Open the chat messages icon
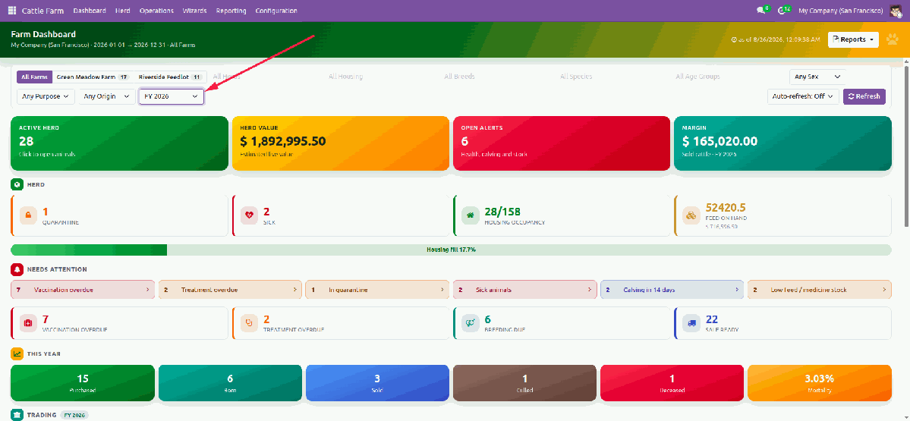910x421 pixels. (760, 11)
